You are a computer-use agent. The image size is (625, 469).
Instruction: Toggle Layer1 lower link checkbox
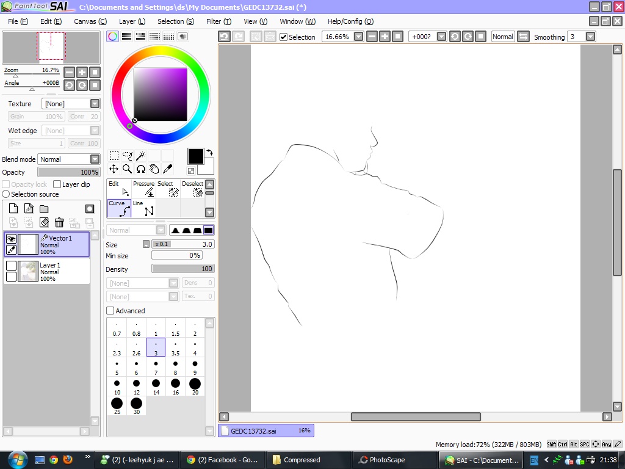[x=11, y=277]
